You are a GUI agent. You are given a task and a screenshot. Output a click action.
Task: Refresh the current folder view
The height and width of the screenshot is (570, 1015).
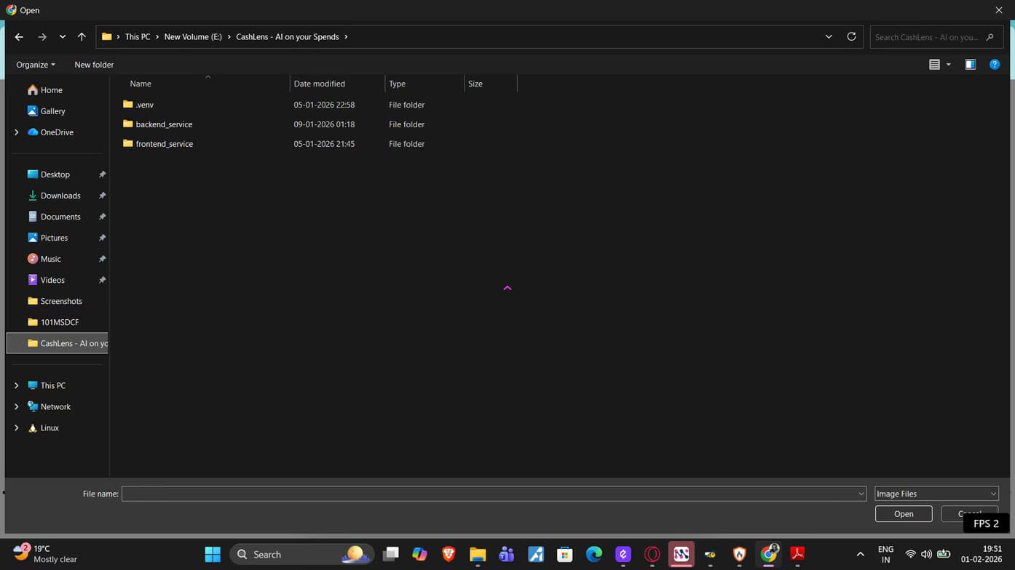pos(851,37)
